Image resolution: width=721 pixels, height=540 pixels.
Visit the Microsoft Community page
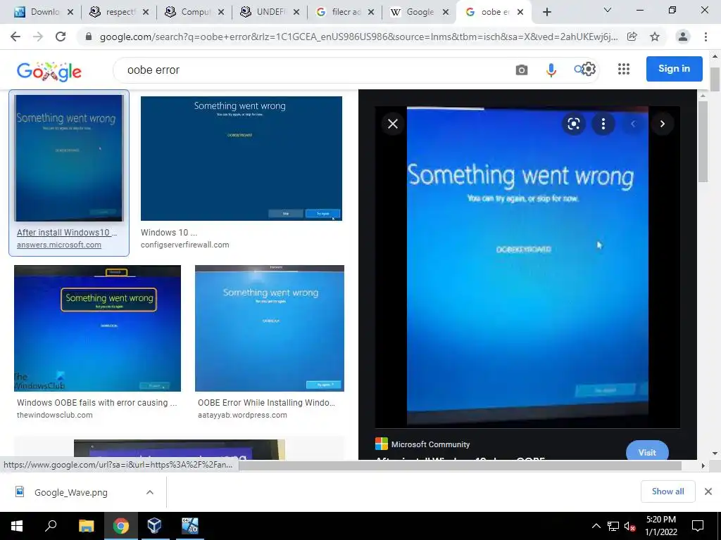647,451
